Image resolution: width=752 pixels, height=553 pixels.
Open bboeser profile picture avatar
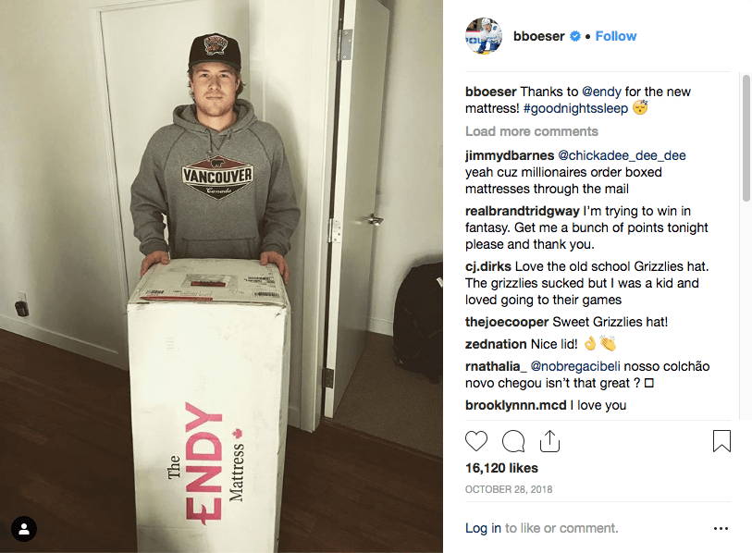tap(484, 36)
